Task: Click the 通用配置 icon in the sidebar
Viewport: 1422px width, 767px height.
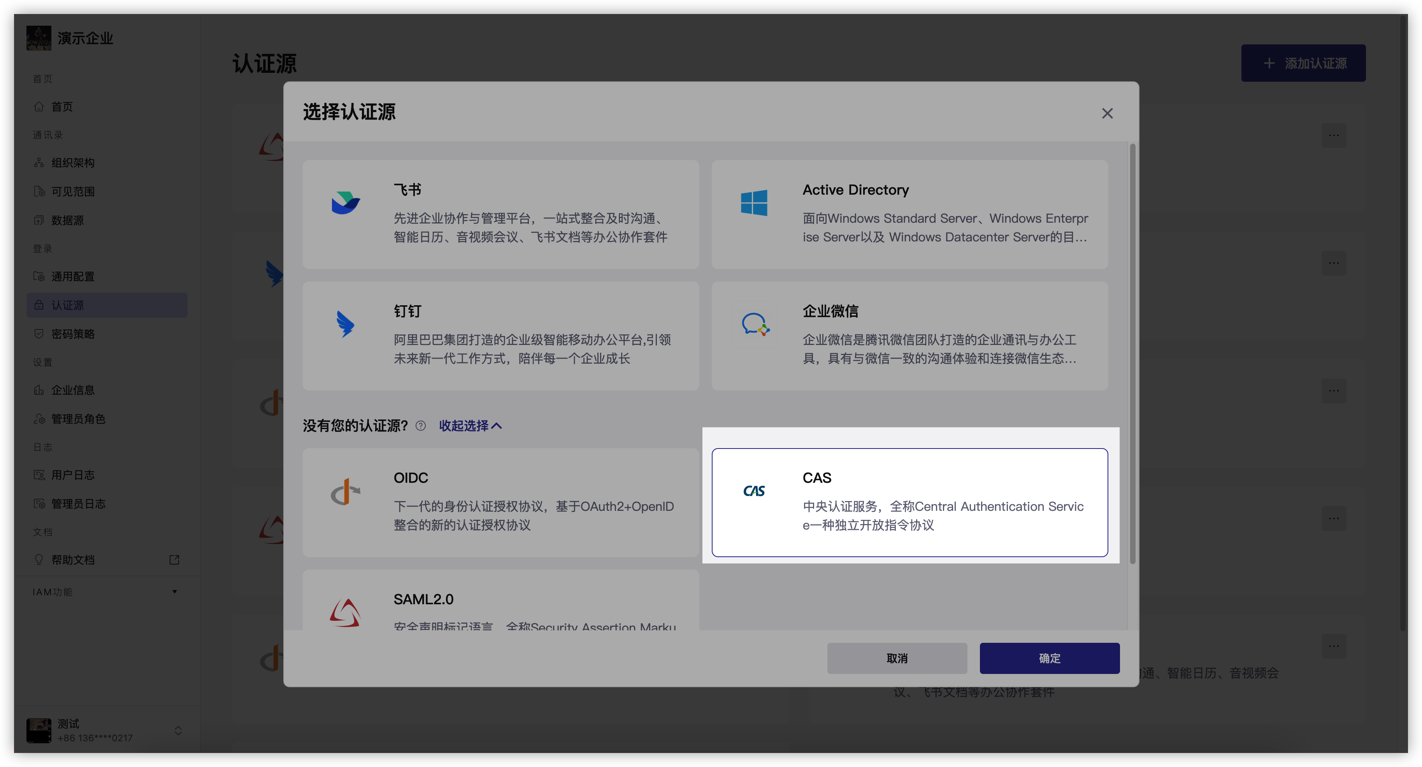Action: tap(39, 276)
